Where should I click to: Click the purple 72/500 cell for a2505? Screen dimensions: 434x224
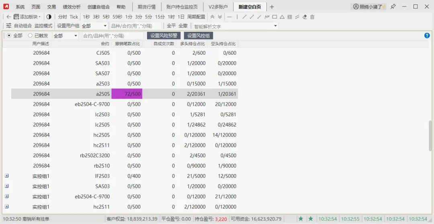[x=127, y=94]
